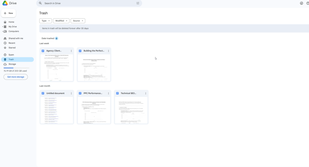The image size is (309, 167).
Task: Open Recent in sidebar
Action: tap(12, 43)
